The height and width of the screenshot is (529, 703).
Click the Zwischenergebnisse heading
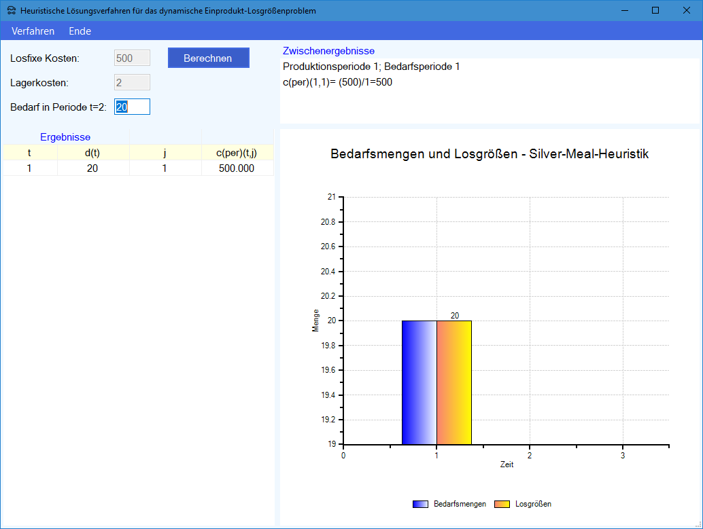[328, 51]
